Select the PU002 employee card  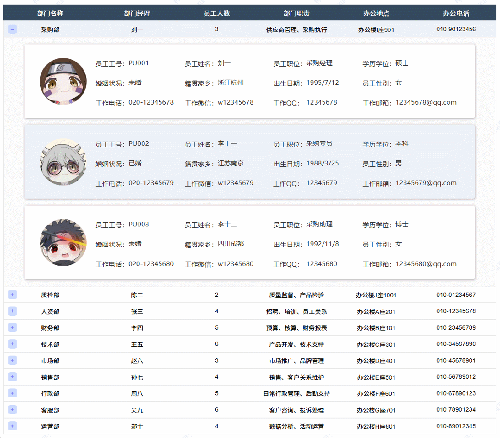(x=250, y=162)
